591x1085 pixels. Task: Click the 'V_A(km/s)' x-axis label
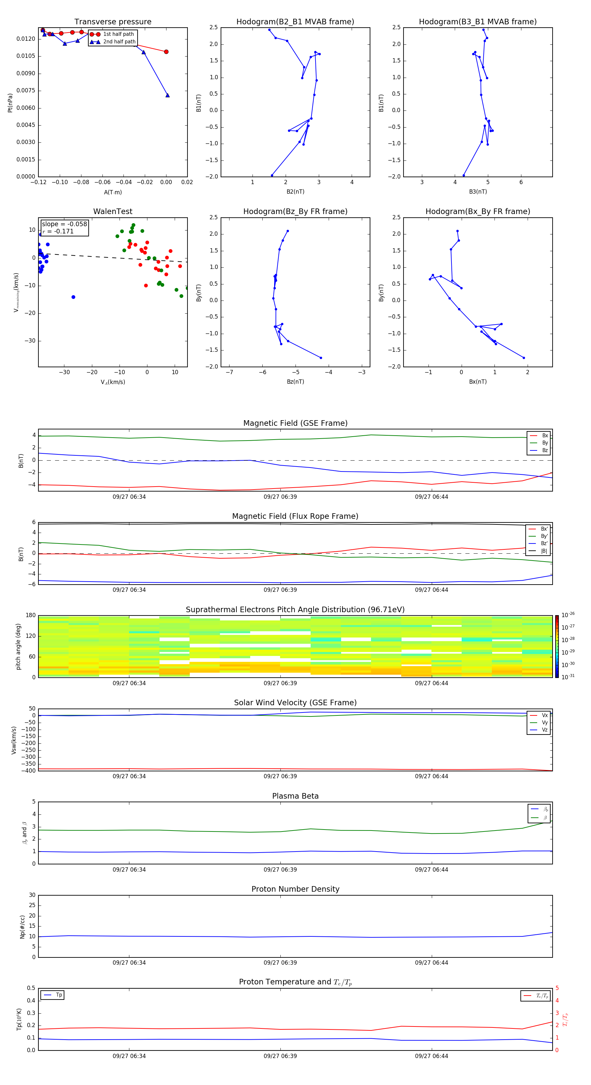pos(113,382)
